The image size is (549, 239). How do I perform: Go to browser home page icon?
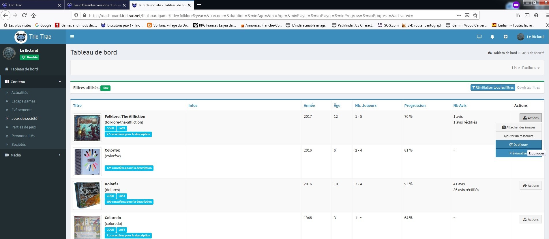coord(33,15)
